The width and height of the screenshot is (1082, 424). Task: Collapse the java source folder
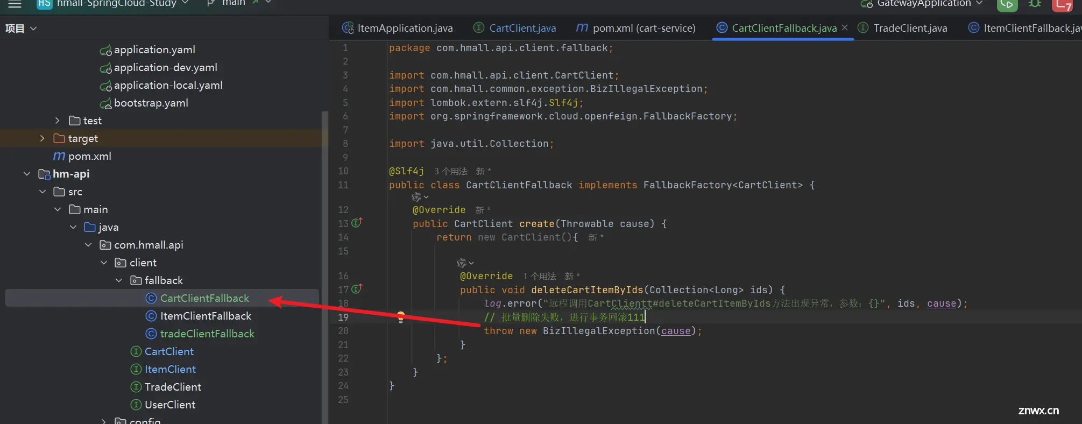click(73, 227)
